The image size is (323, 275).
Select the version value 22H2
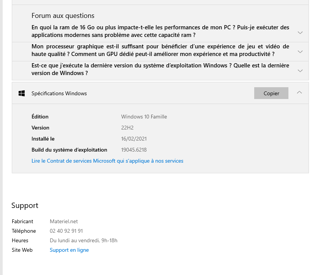pos(127,128)
